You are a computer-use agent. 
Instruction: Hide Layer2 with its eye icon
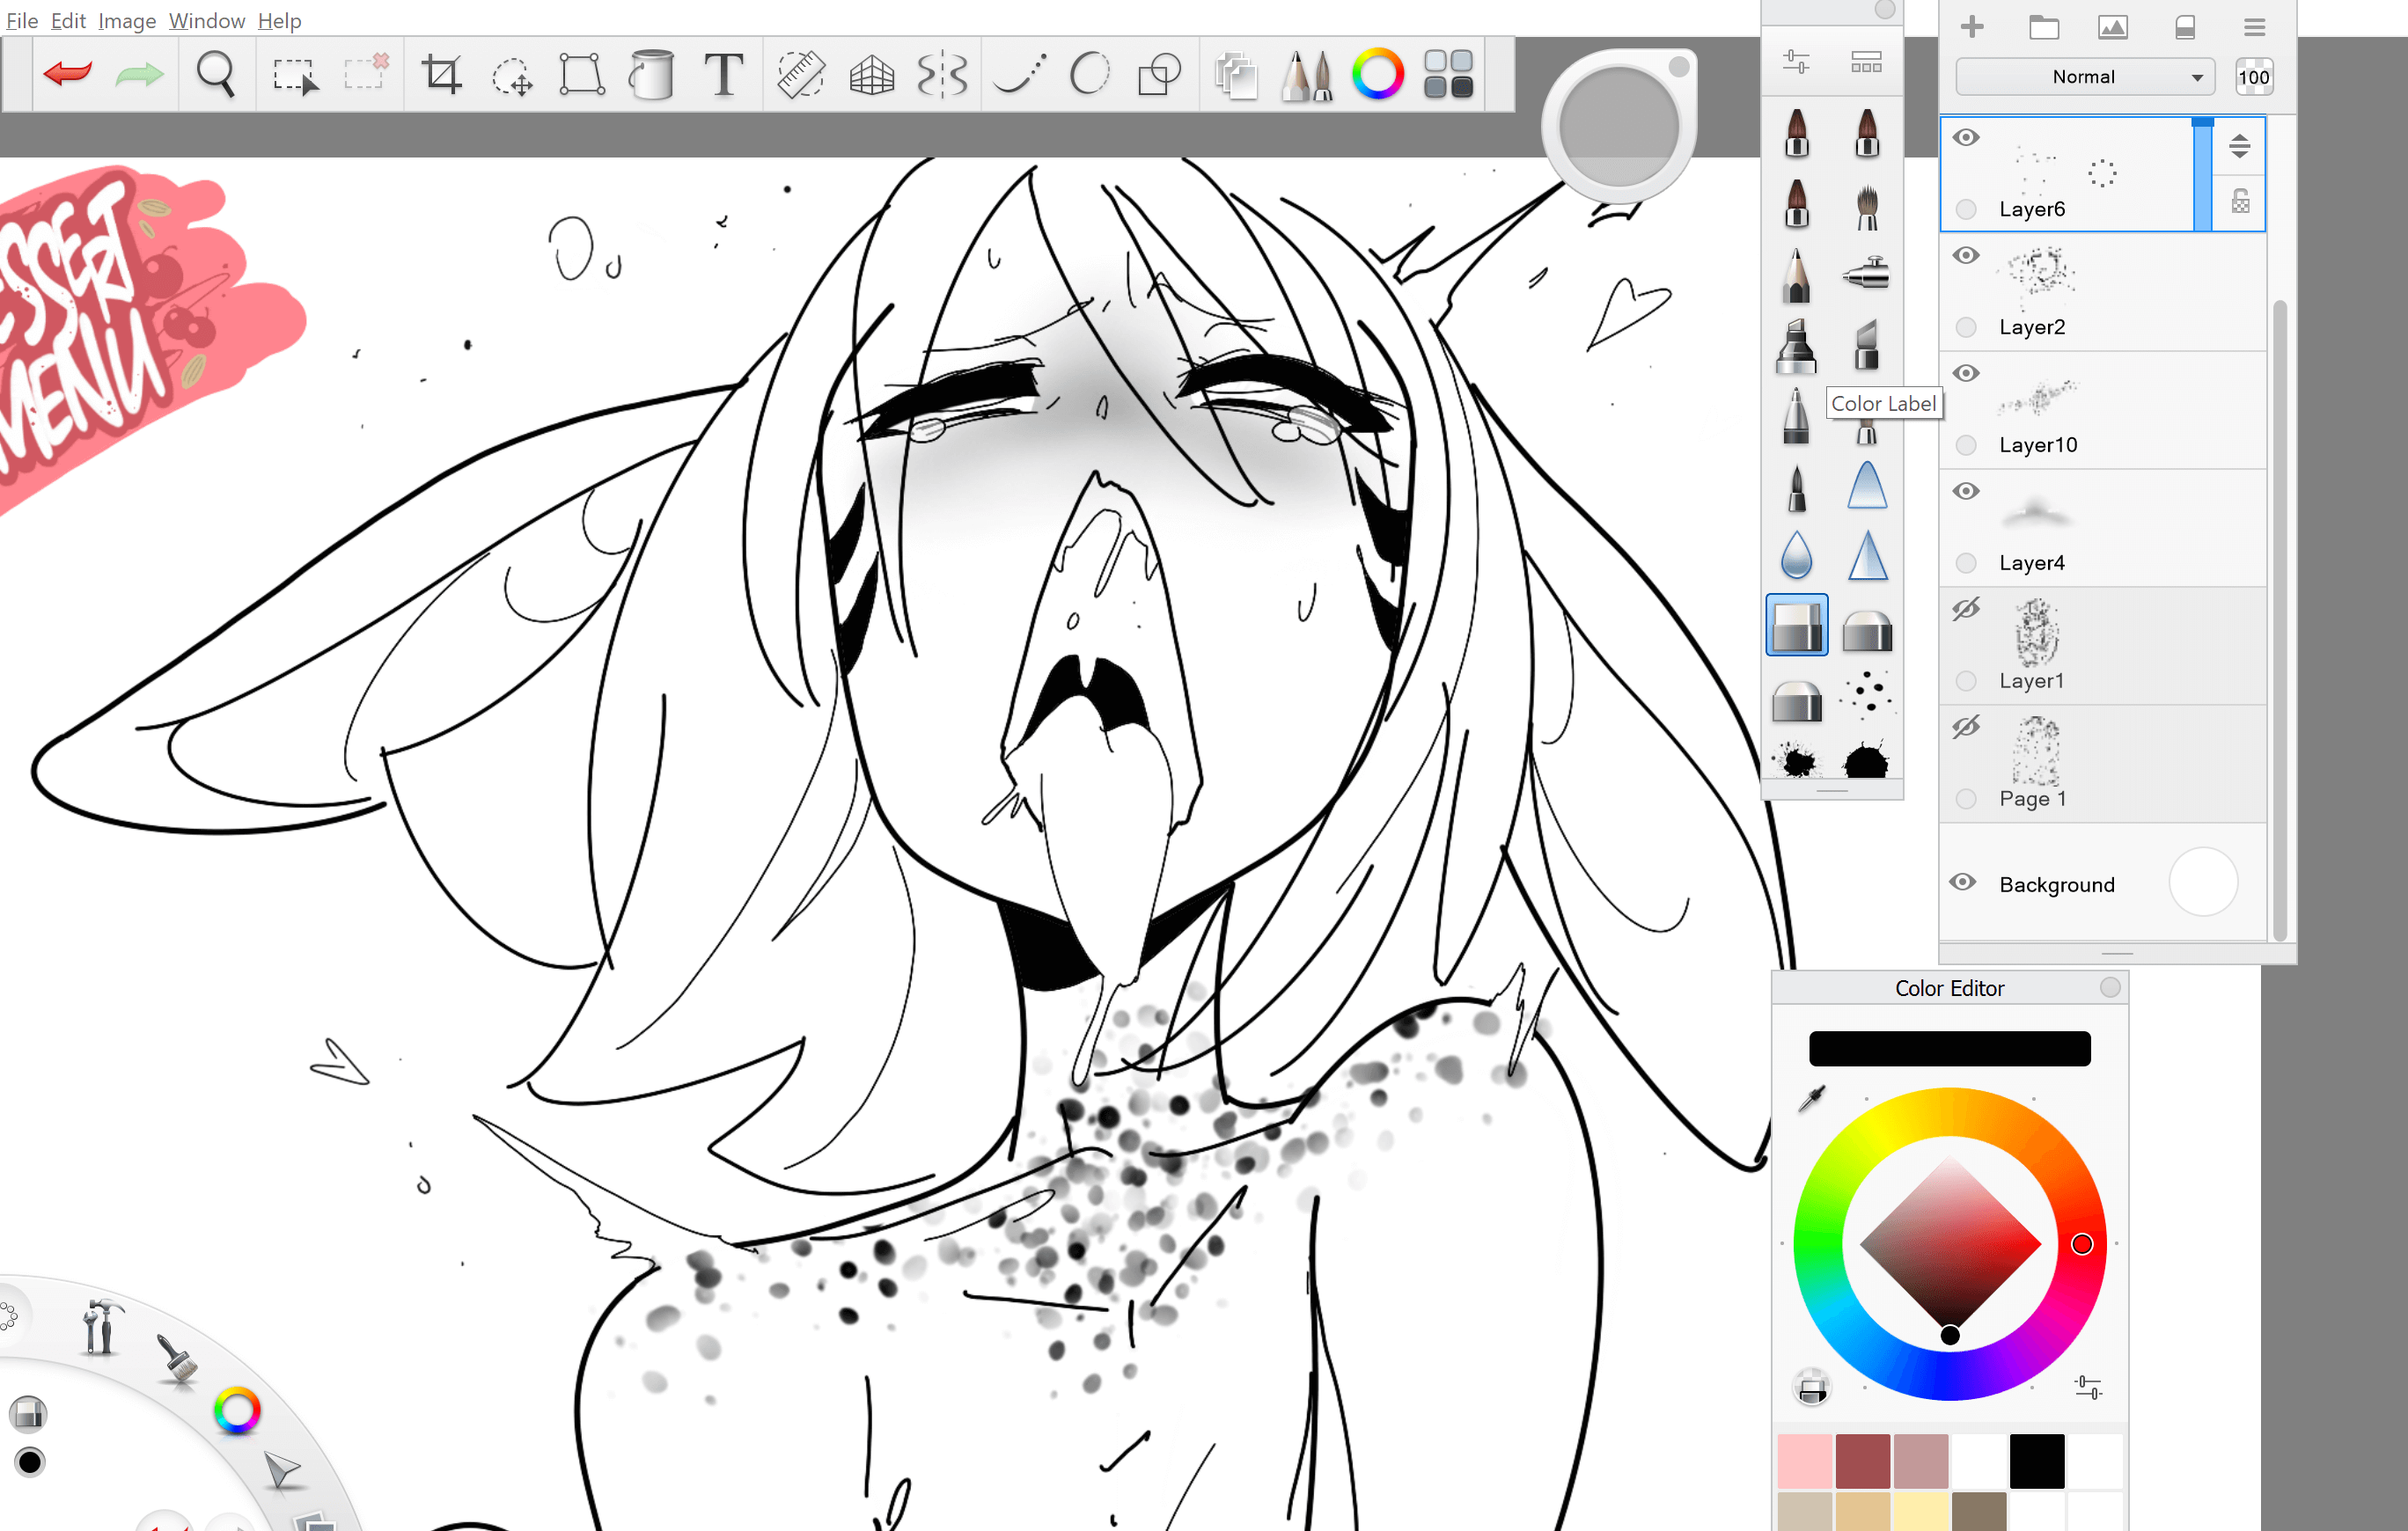pos(1966,255)
